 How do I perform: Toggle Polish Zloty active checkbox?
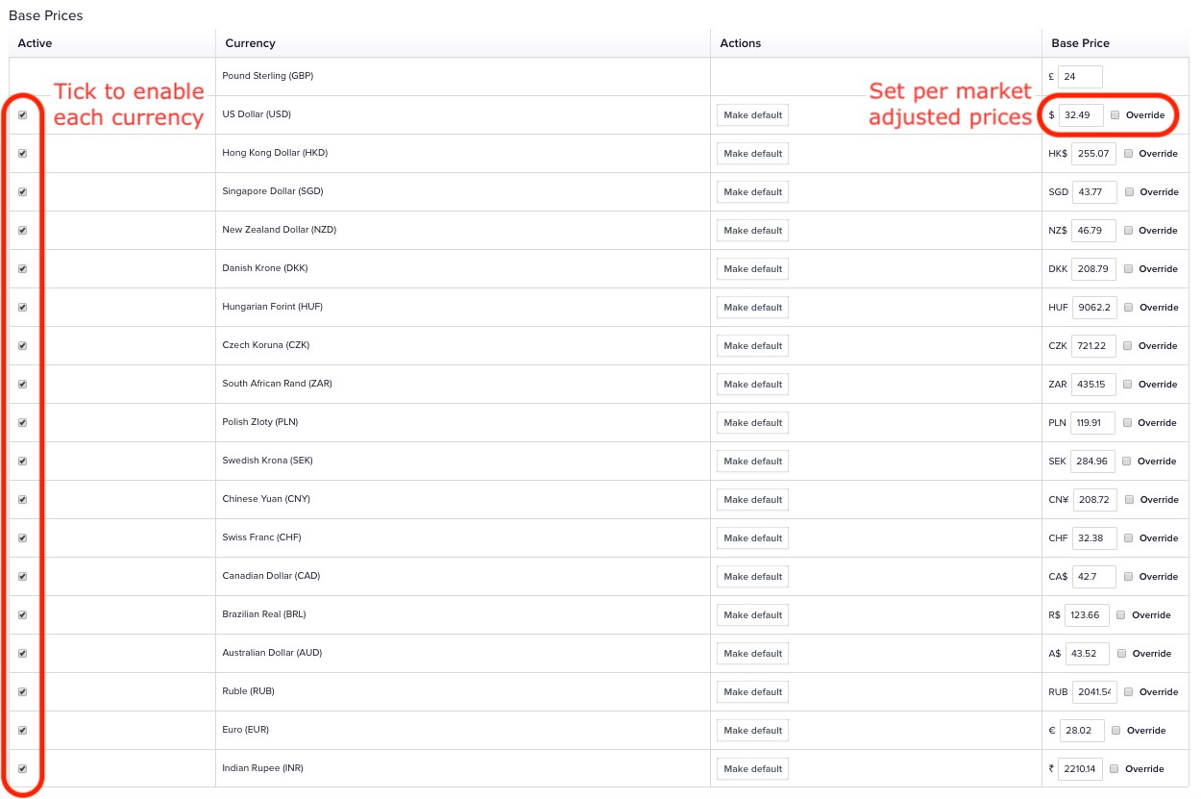22,423
